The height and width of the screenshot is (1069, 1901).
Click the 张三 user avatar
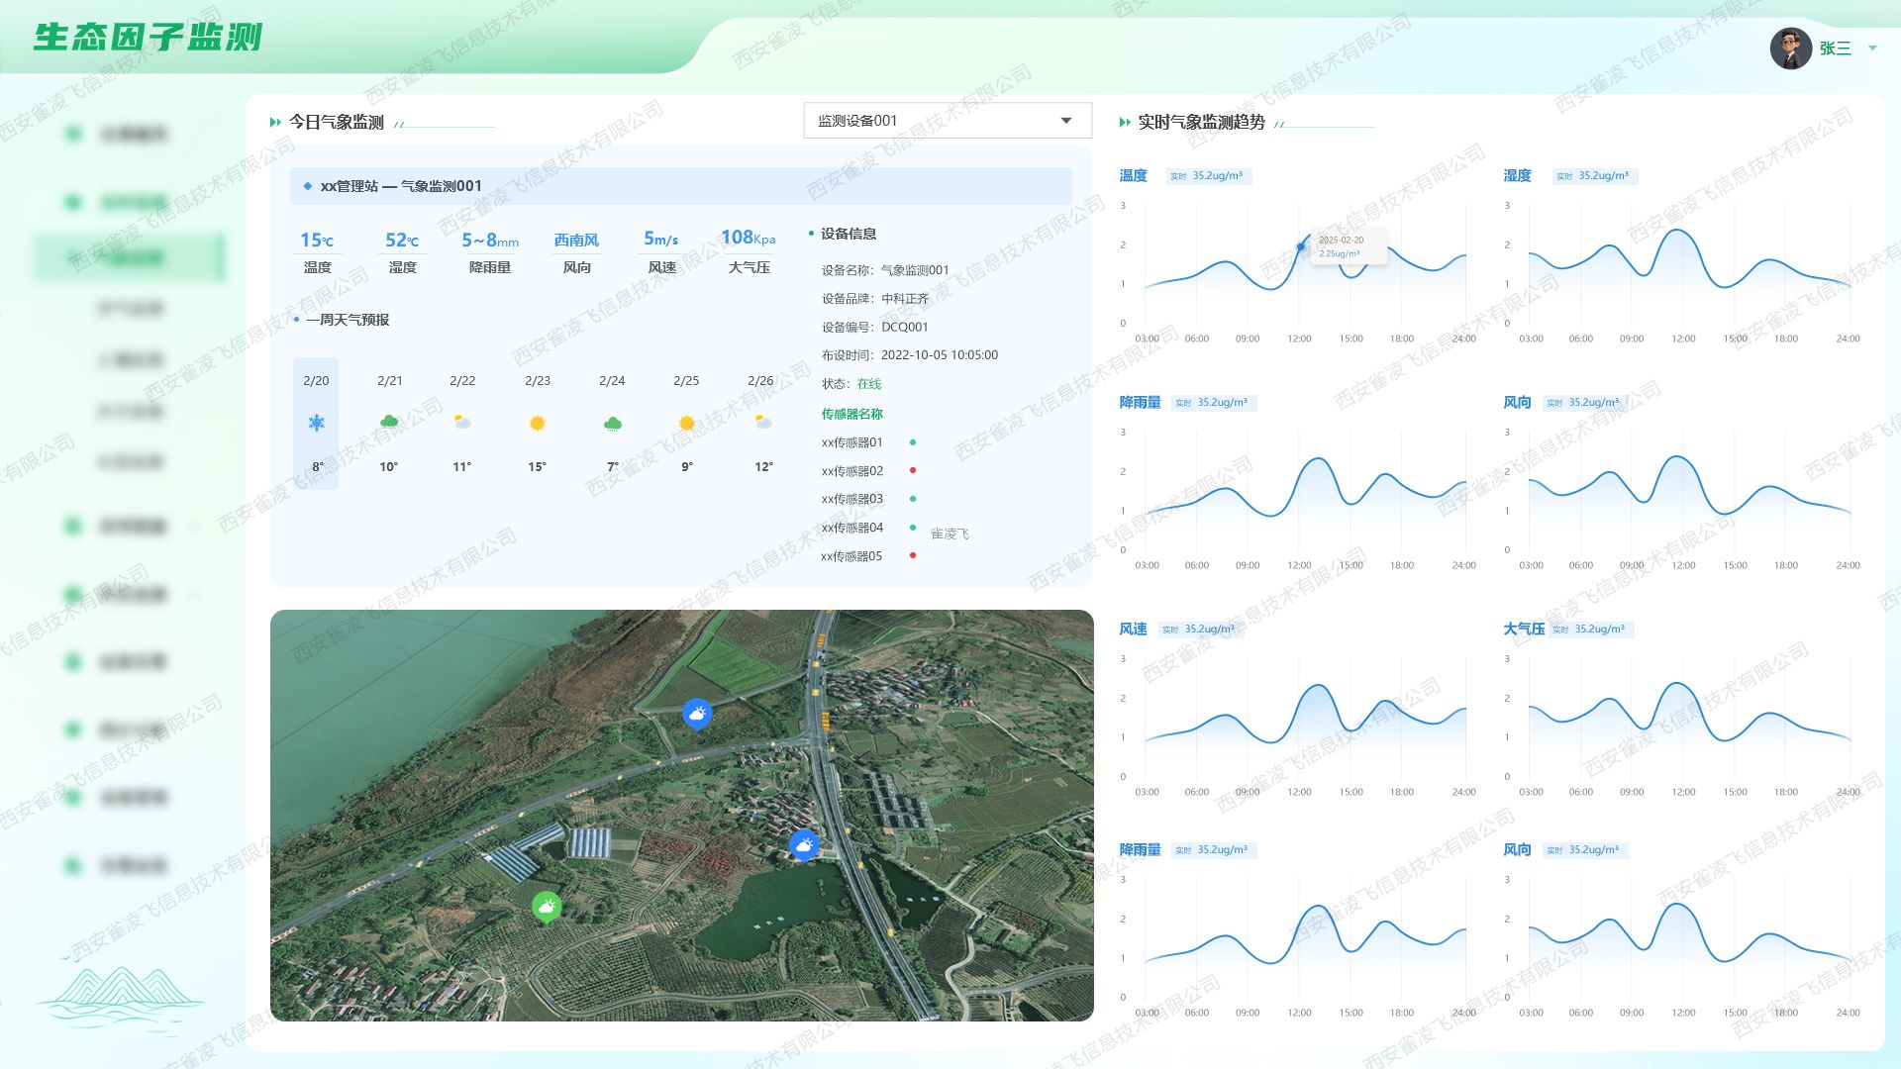point(1790,48)
